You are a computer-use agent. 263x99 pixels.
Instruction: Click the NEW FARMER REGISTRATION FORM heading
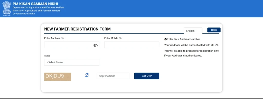pyautogui.click(x=77, y=29)
